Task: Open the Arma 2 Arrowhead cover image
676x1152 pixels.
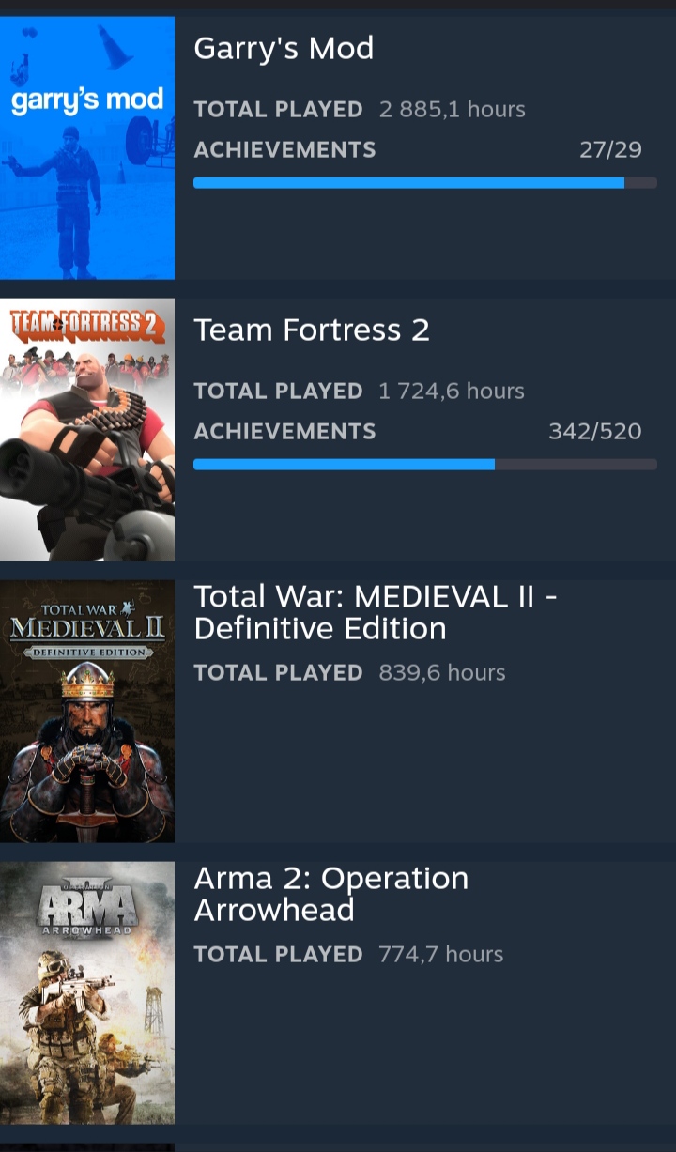Action: click(87, 992)
